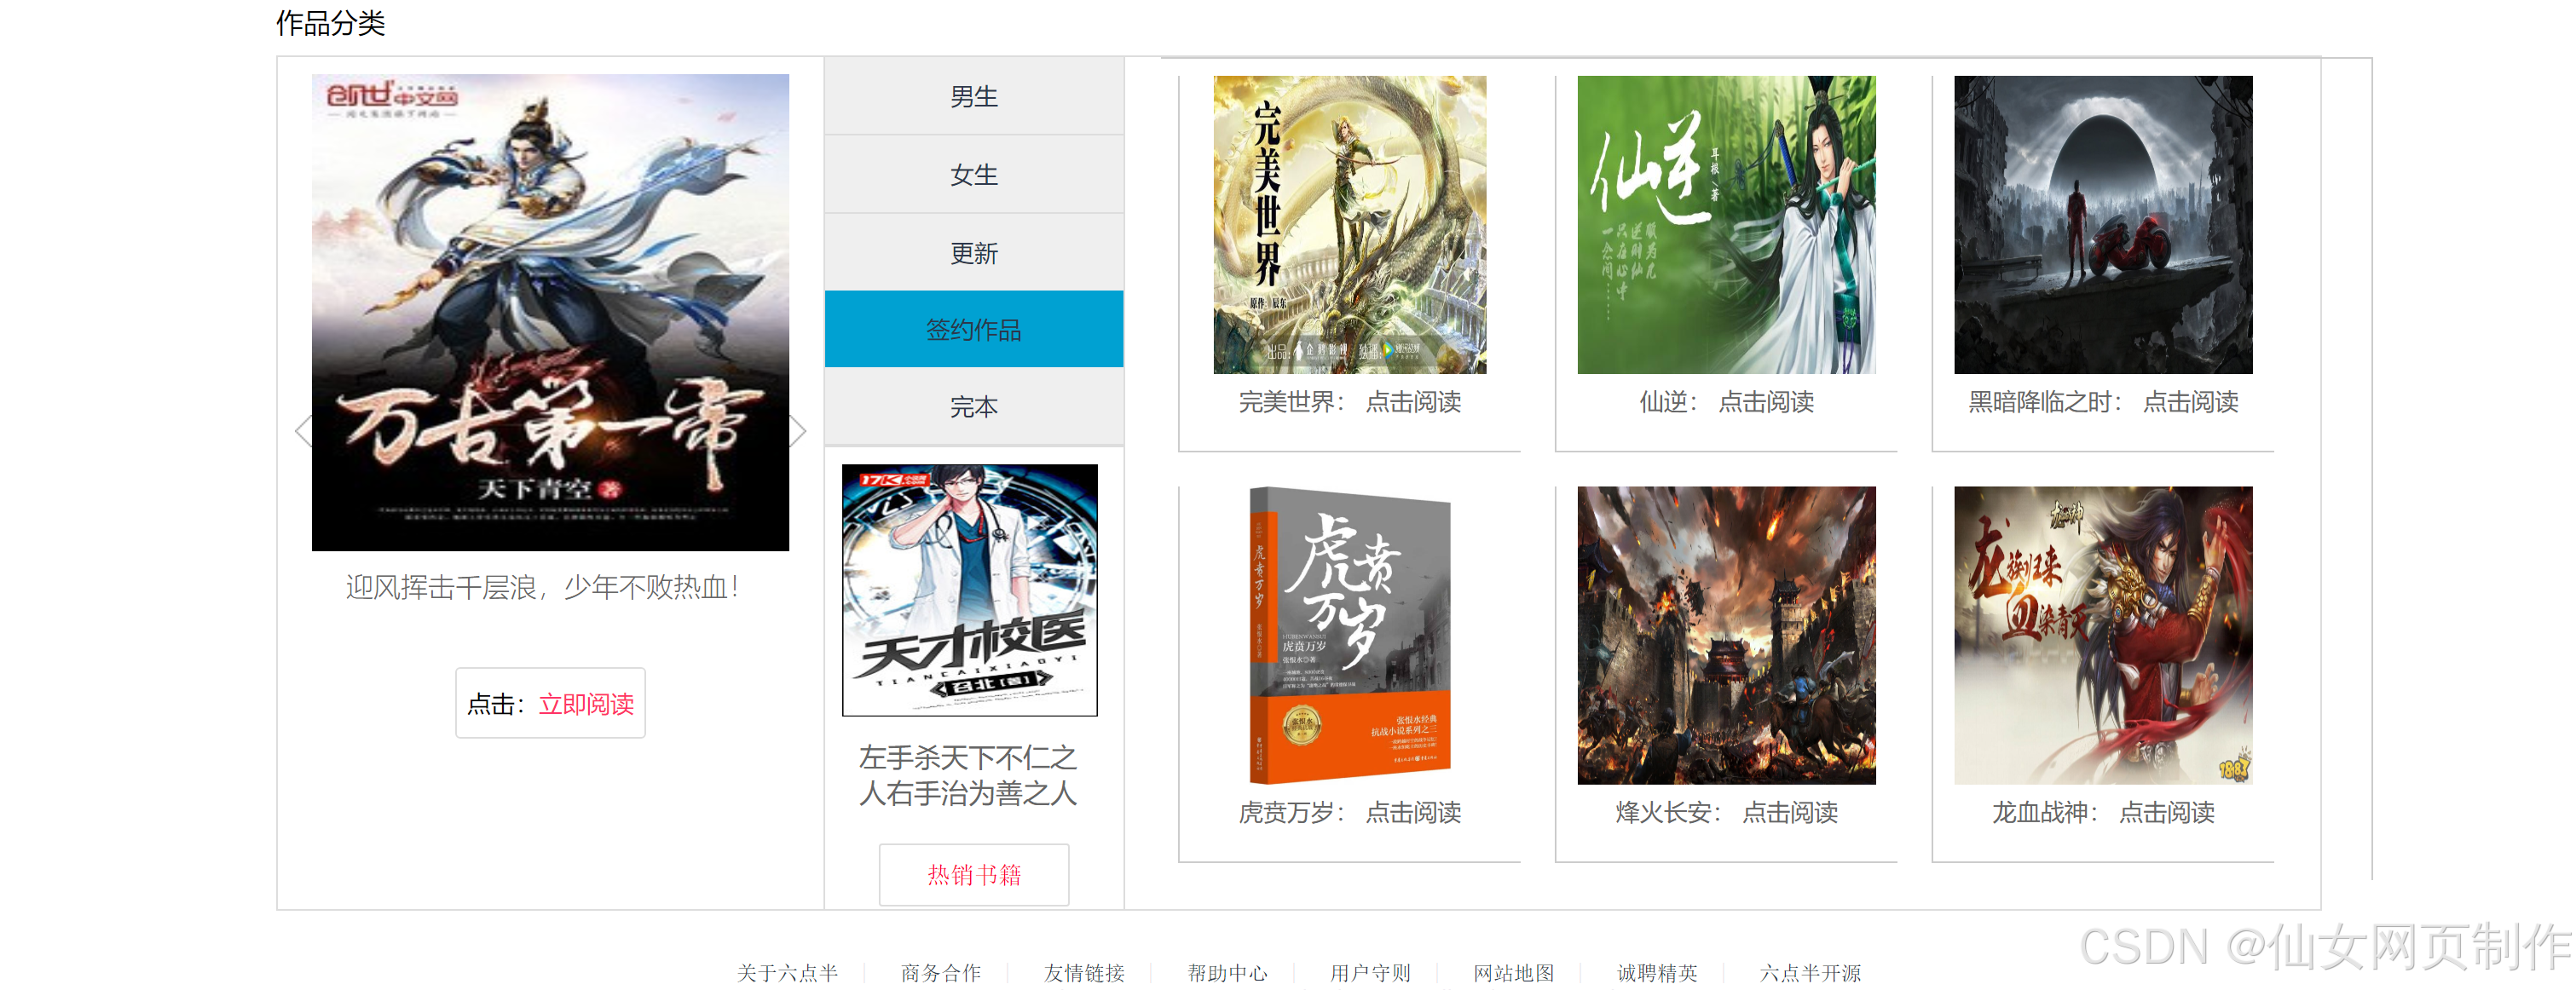Click the left carousel arrow
Viewport: 2576px width, 990px height.
303,430
